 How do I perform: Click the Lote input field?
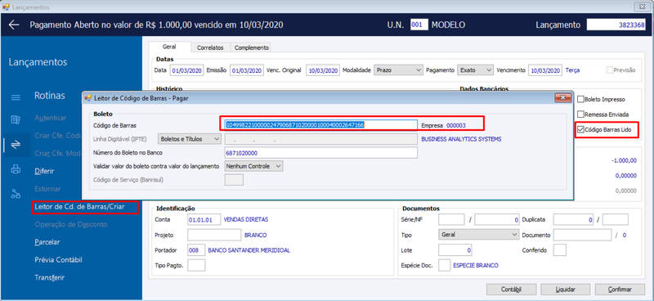coord(455,250)
